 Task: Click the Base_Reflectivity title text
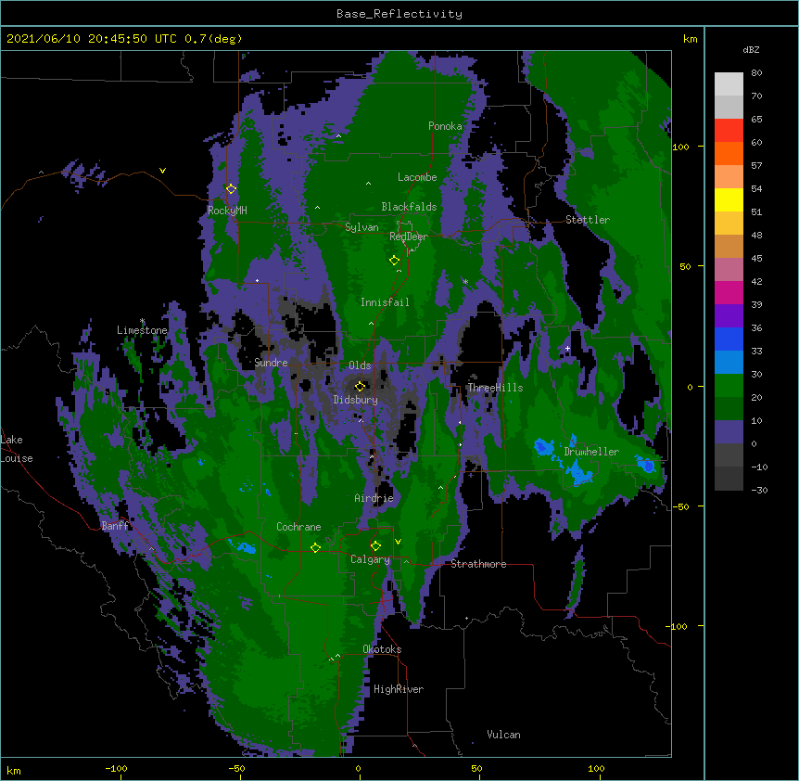point(399,14)
